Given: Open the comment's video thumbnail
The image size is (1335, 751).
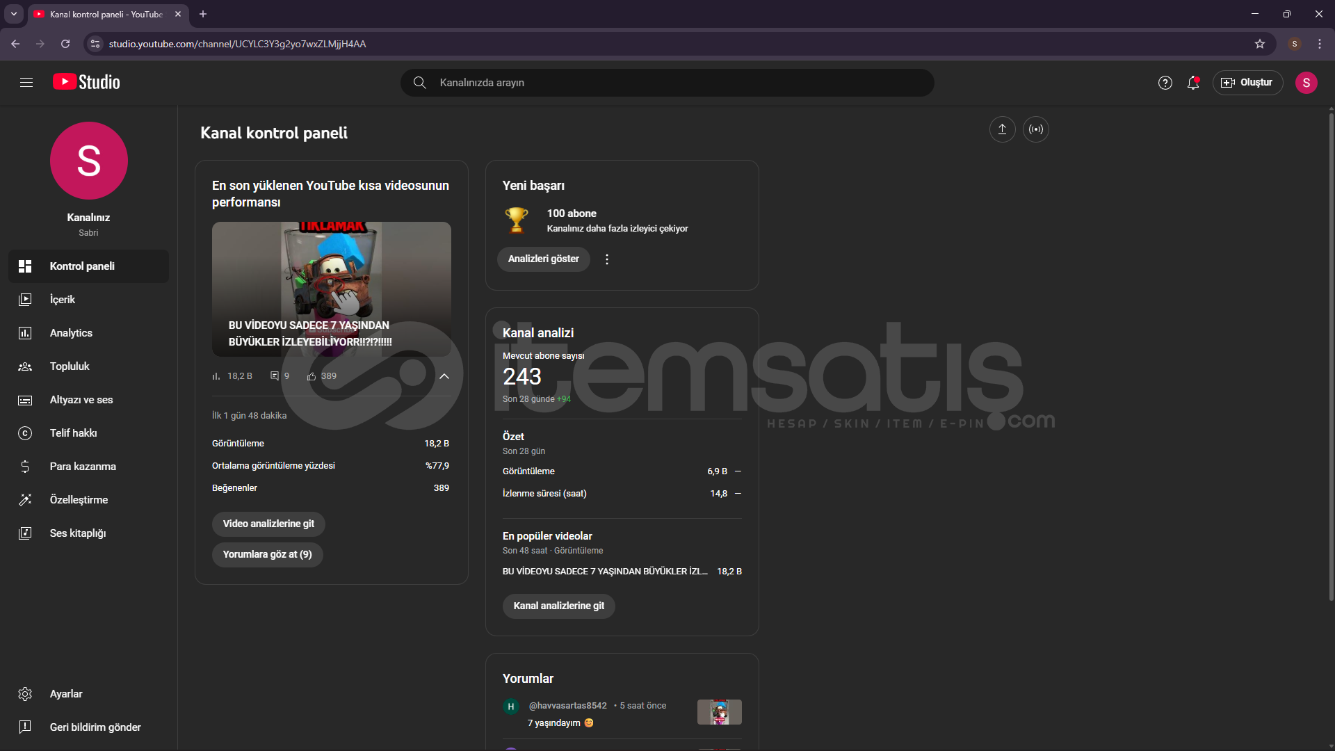Looking at the screenshot, I should coord(720,712).
